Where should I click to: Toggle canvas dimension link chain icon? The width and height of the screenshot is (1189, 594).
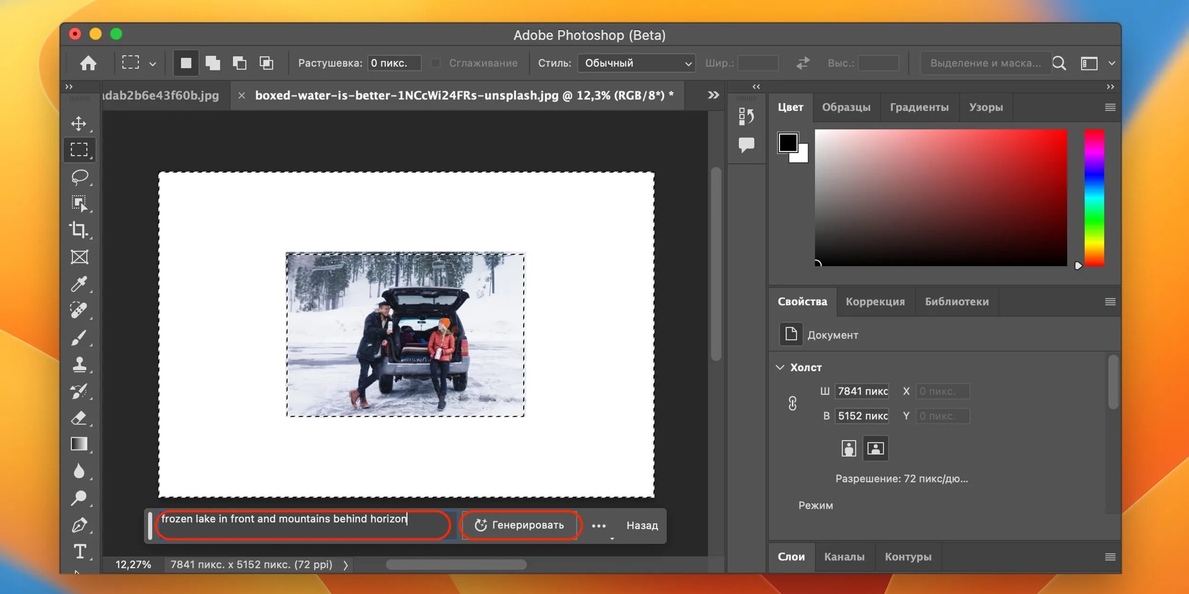tap(792, 403)
